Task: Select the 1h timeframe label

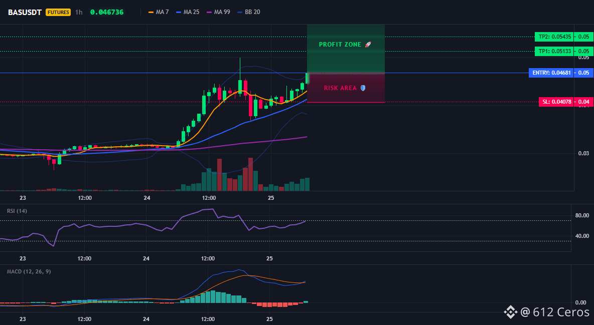Action: [79, 12]
